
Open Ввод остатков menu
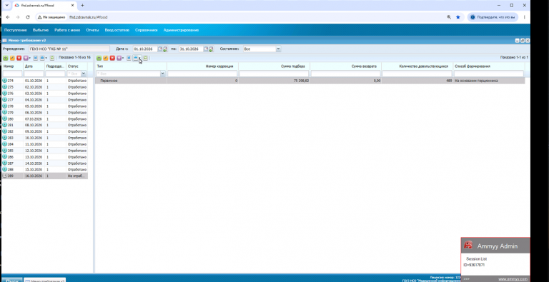tap(117, 30)
